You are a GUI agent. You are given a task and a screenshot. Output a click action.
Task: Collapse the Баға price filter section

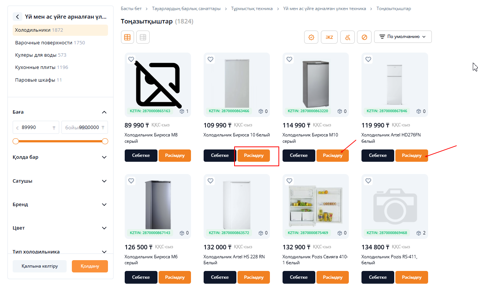[x=104, y=112]
